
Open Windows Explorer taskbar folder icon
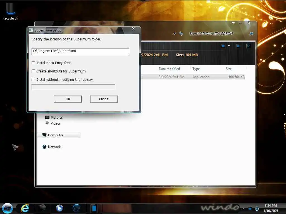[x=42, y=208]
